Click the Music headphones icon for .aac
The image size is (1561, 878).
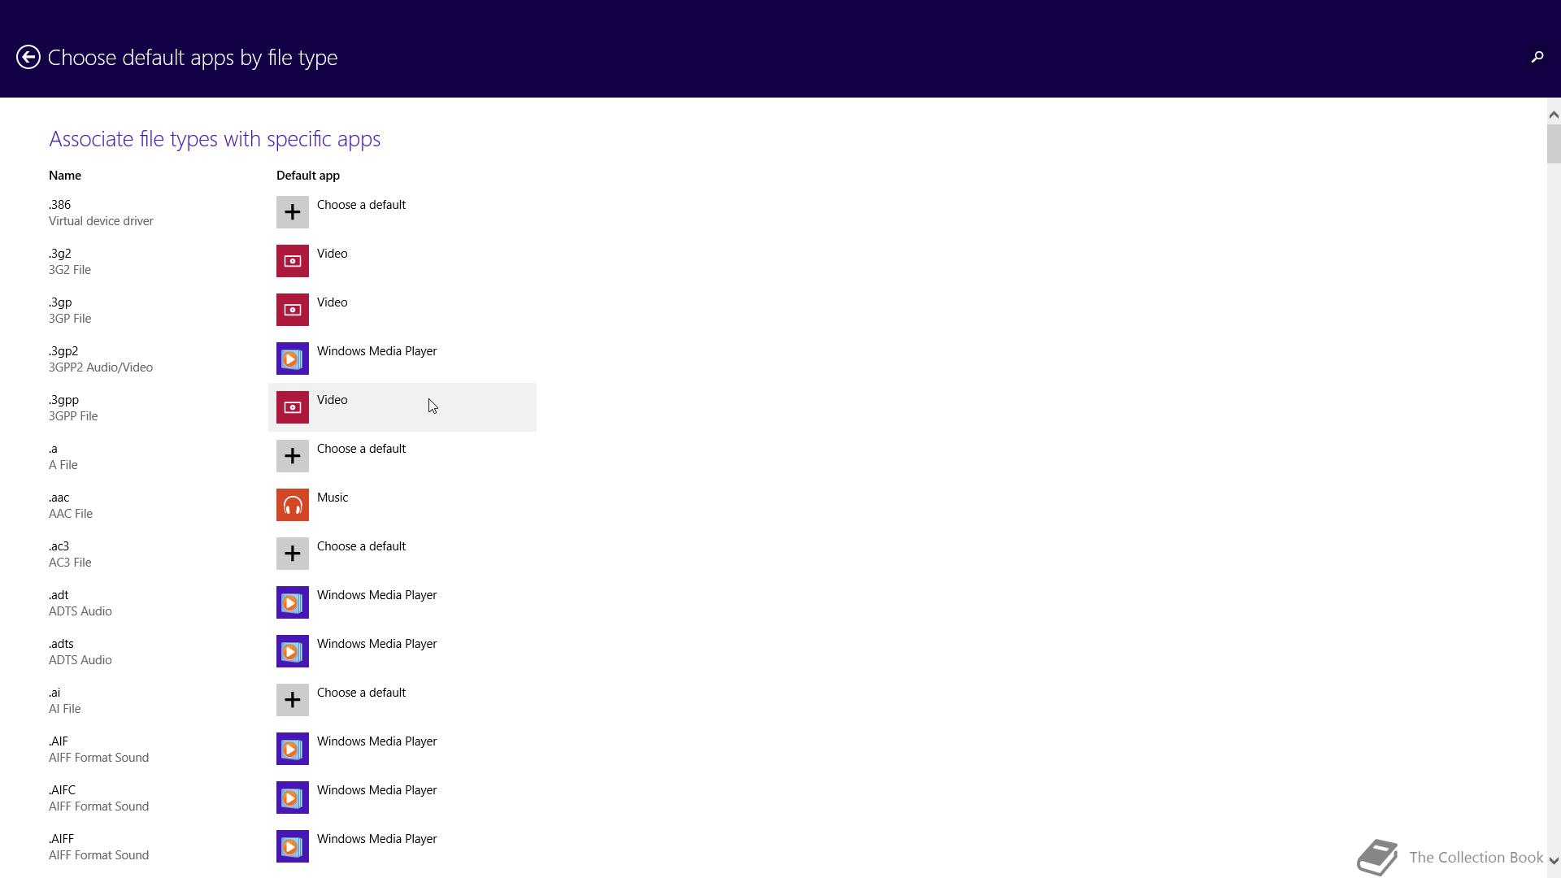(x=293, y=505)
